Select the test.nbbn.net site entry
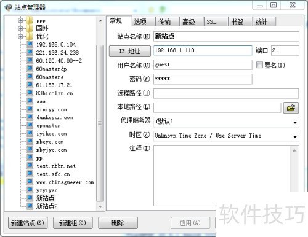308x237 pixels. coord(56,166)
